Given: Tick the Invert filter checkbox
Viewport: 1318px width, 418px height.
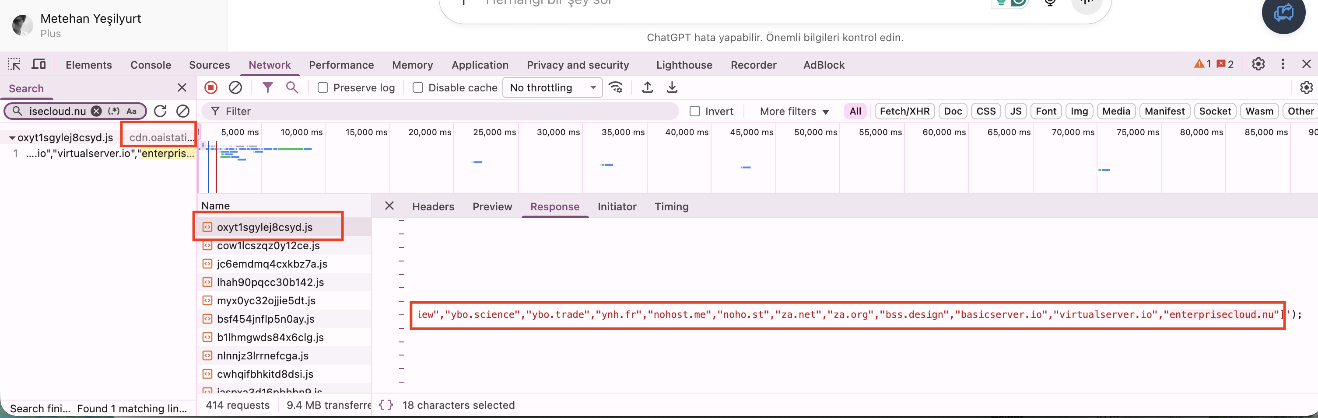Looking at the screenshot, I should coord(694,111).
